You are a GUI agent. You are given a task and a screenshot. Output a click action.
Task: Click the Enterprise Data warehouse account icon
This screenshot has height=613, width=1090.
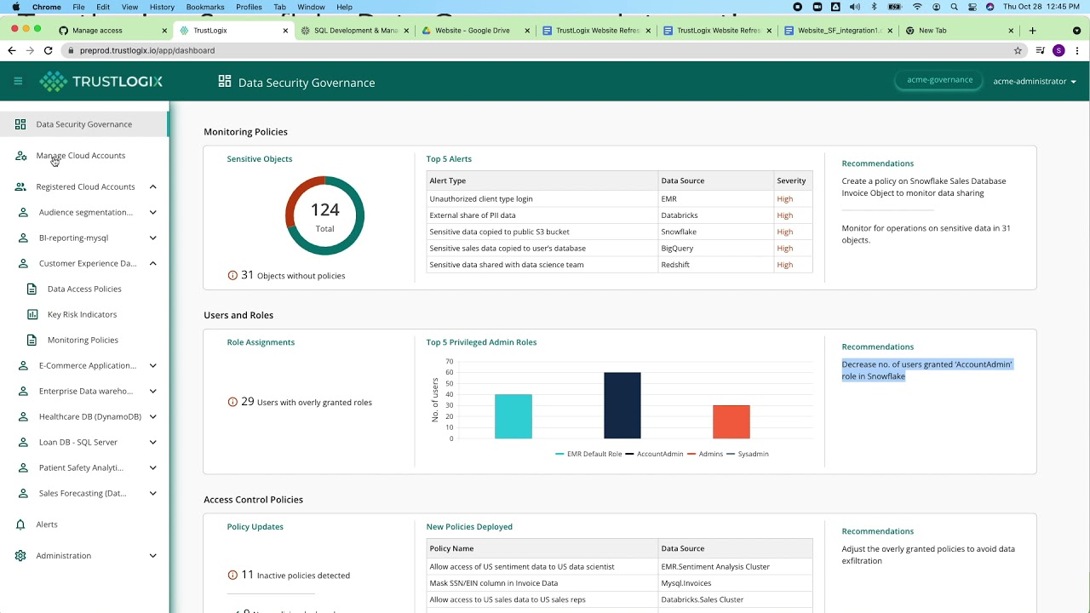[23, 391]
